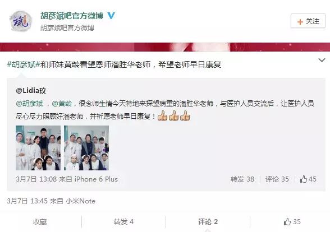Click the blue verified V badge
330x232 pixels.
[111, 16]
